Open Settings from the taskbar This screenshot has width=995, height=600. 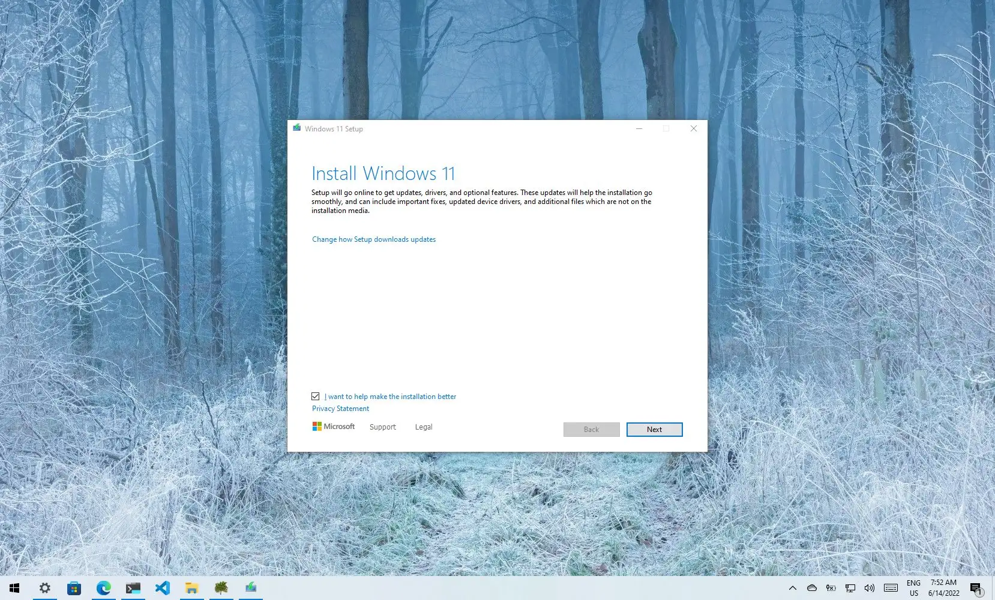(x=45, y=588)
